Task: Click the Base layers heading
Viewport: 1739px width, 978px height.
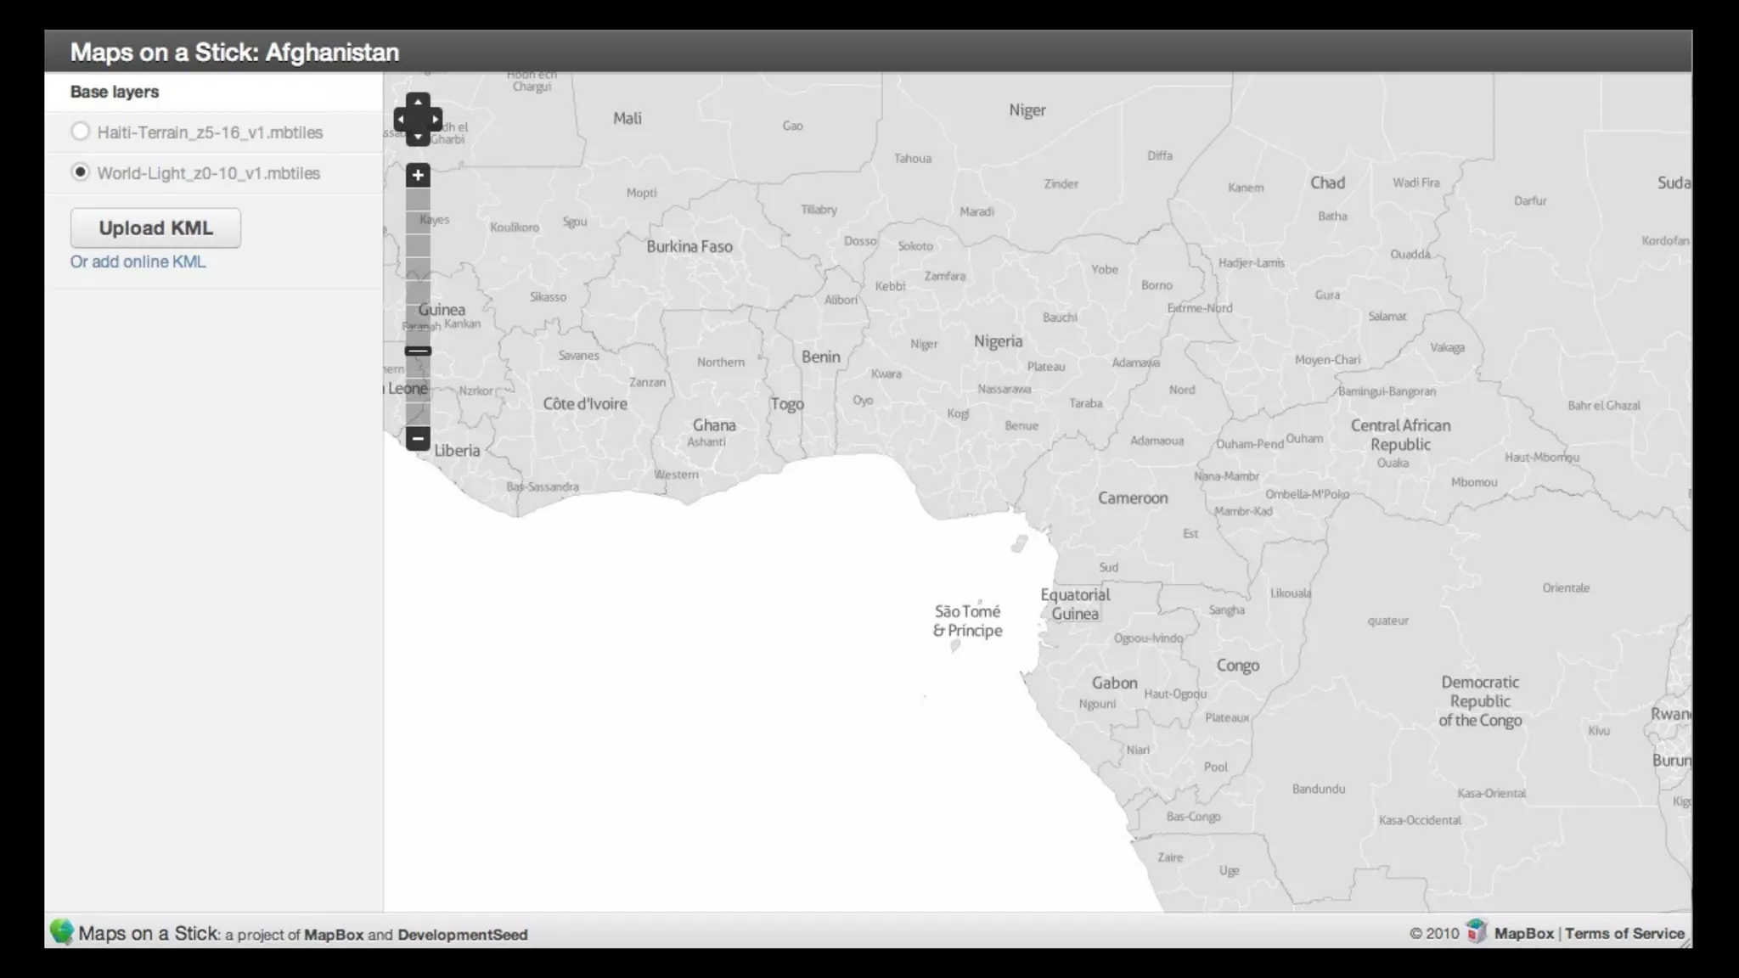Action: (x=115, y=92)
